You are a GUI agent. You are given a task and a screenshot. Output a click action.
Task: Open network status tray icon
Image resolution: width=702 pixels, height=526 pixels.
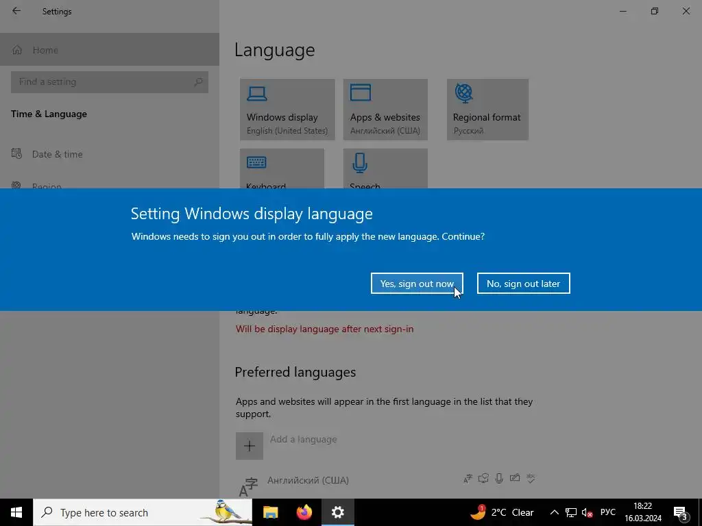tap(571, 512)
